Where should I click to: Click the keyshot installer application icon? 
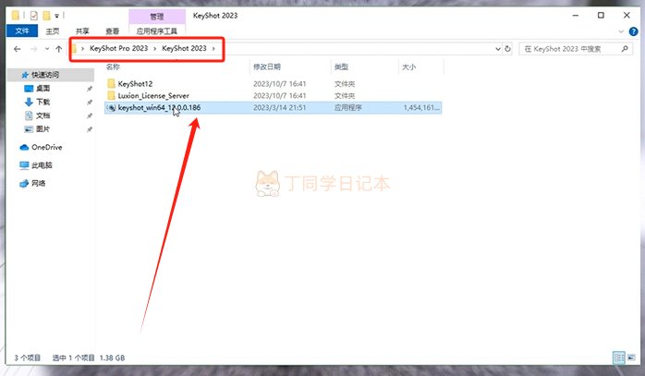click(x=111, y=108)
